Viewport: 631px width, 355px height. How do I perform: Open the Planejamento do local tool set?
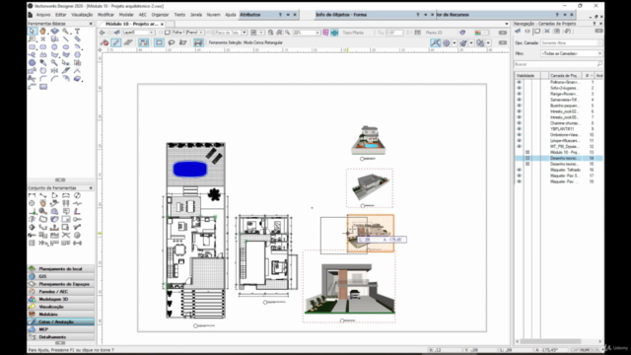pos(61,268)
